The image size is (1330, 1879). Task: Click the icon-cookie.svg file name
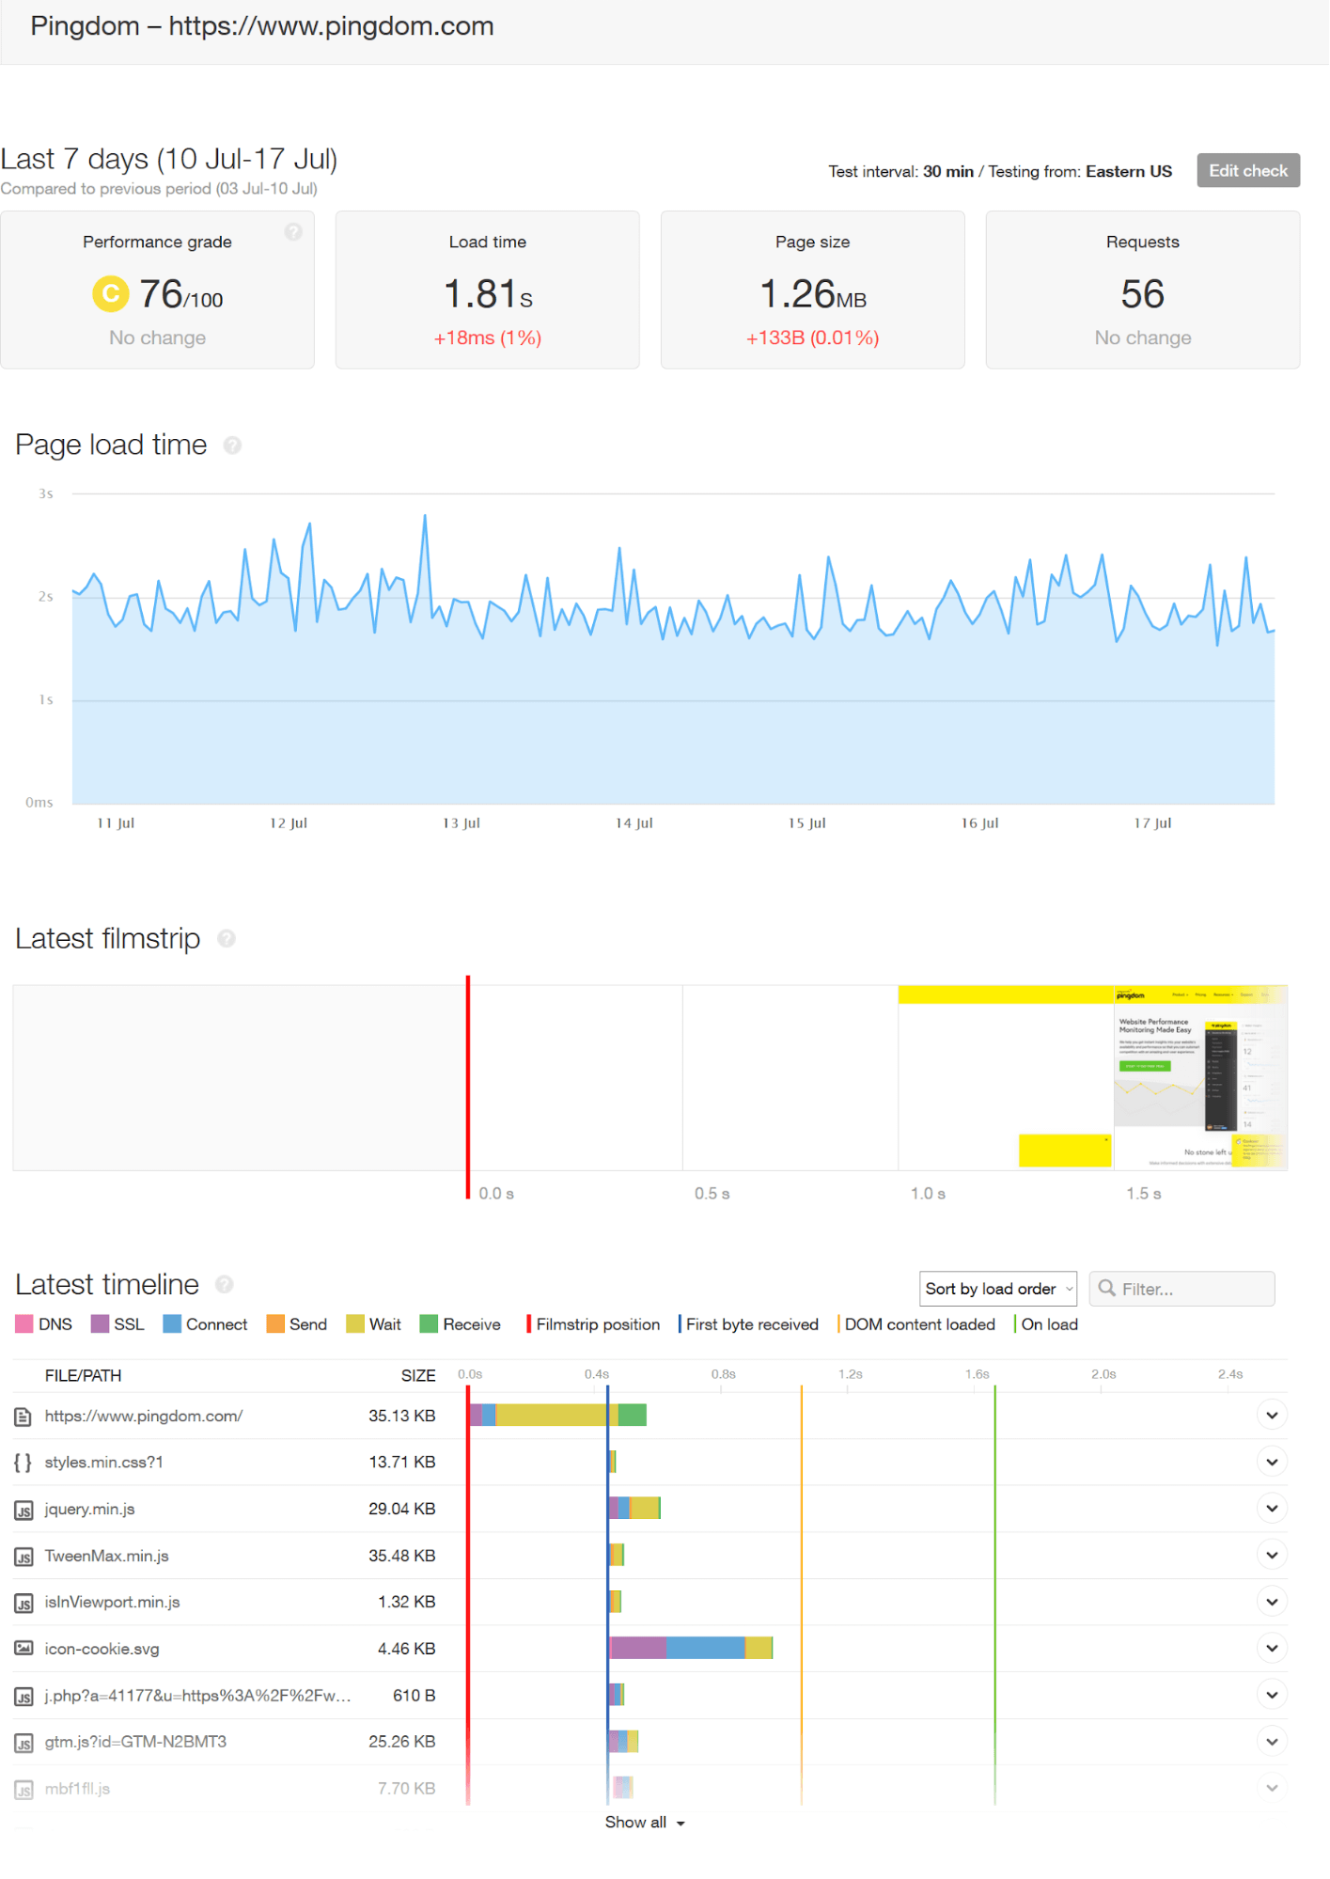click(x=102, y=1650)
